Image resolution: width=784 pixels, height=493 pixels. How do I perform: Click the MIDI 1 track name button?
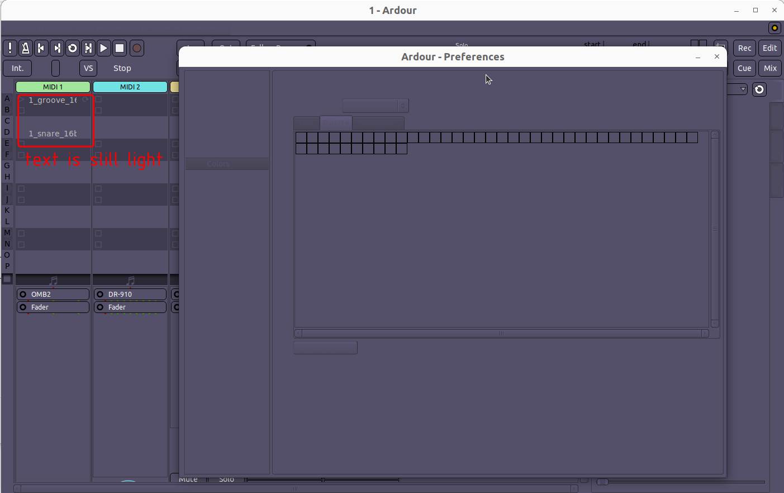(53, 87)
